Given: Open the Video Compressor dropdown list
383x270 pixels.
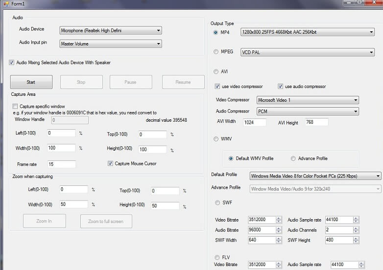Looking at the screenshot, I should [308, 100].
